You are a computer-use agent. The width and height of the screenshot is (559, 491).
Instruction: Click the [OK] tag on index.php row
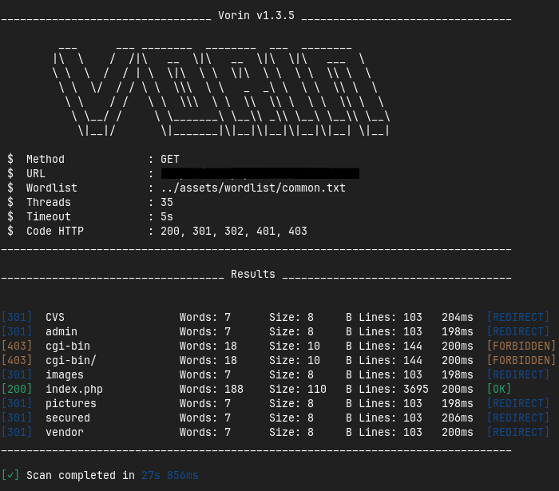pos(499,389)
